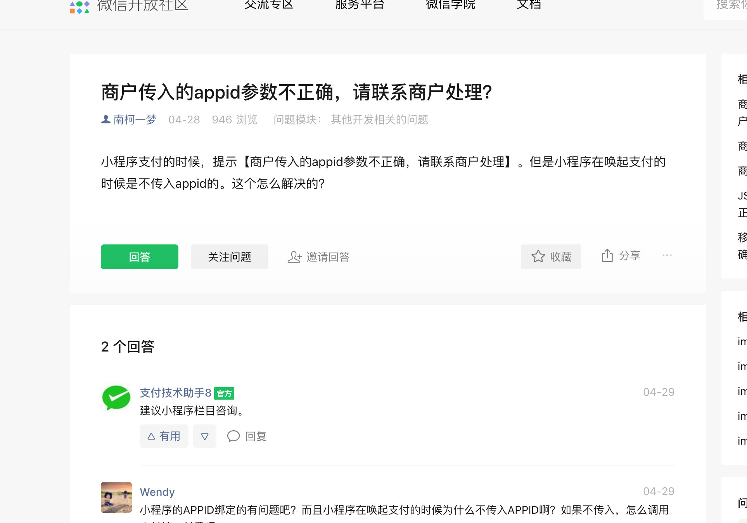Open the Wendy username link
This screenshot has width=747, height=523.
click(x=157, y=492)
